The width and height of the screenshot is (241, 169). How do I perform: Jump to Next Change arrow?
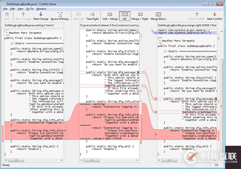(x=41, y=14)
